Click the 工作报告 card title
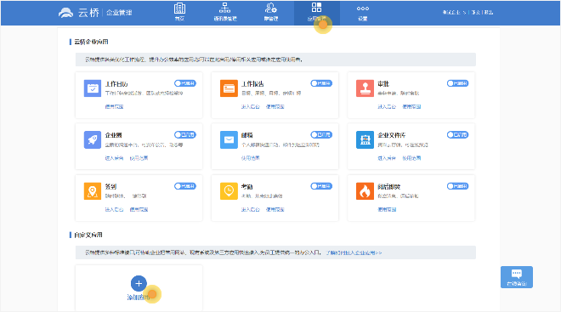This screenshot has width=561, height=312. (x=252, y=83)
